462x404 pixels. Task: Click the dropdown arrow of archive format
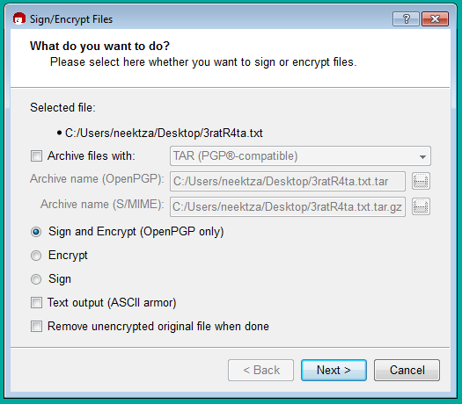click(x=422, y=156)
